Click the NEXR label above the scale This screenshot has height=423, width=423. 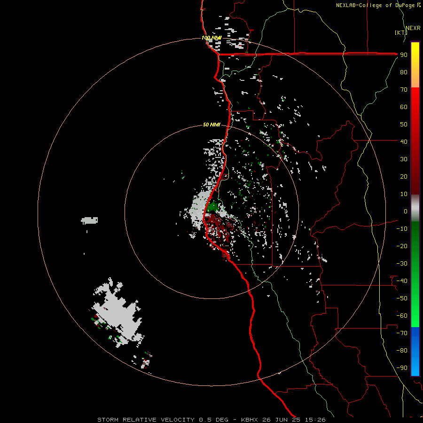(413, 28)
